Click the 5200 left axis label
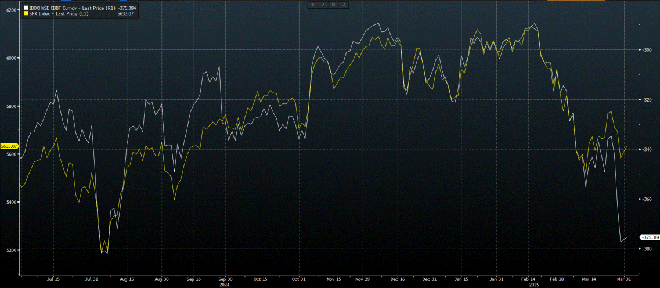This screenshot has width=660, height=288. 12,250
